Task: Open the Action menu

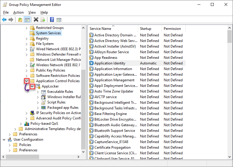Action: (18, 12)
